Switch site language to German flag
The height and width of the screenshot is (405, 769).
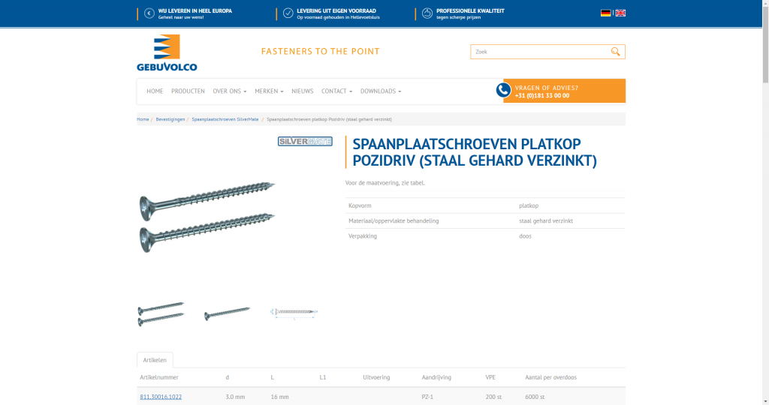[606, 13]
